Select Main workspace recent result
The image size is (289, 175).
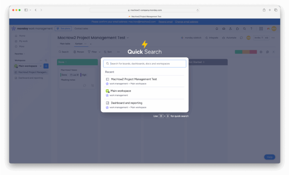pos(145,93)
